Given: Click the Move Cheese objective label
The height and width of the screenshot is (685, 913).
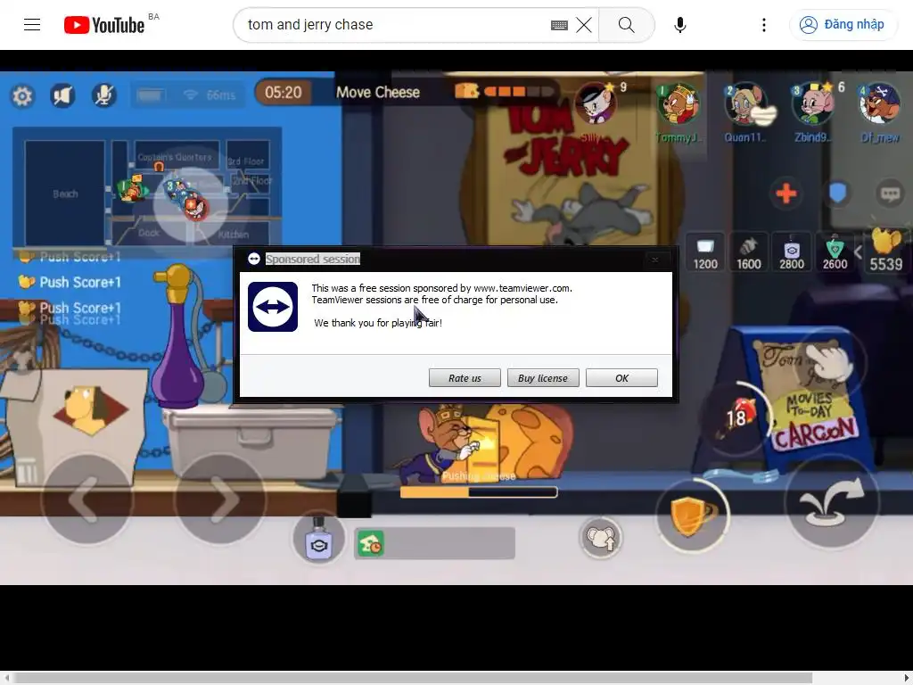Looking at the screenshot, I should click(378, 93).
